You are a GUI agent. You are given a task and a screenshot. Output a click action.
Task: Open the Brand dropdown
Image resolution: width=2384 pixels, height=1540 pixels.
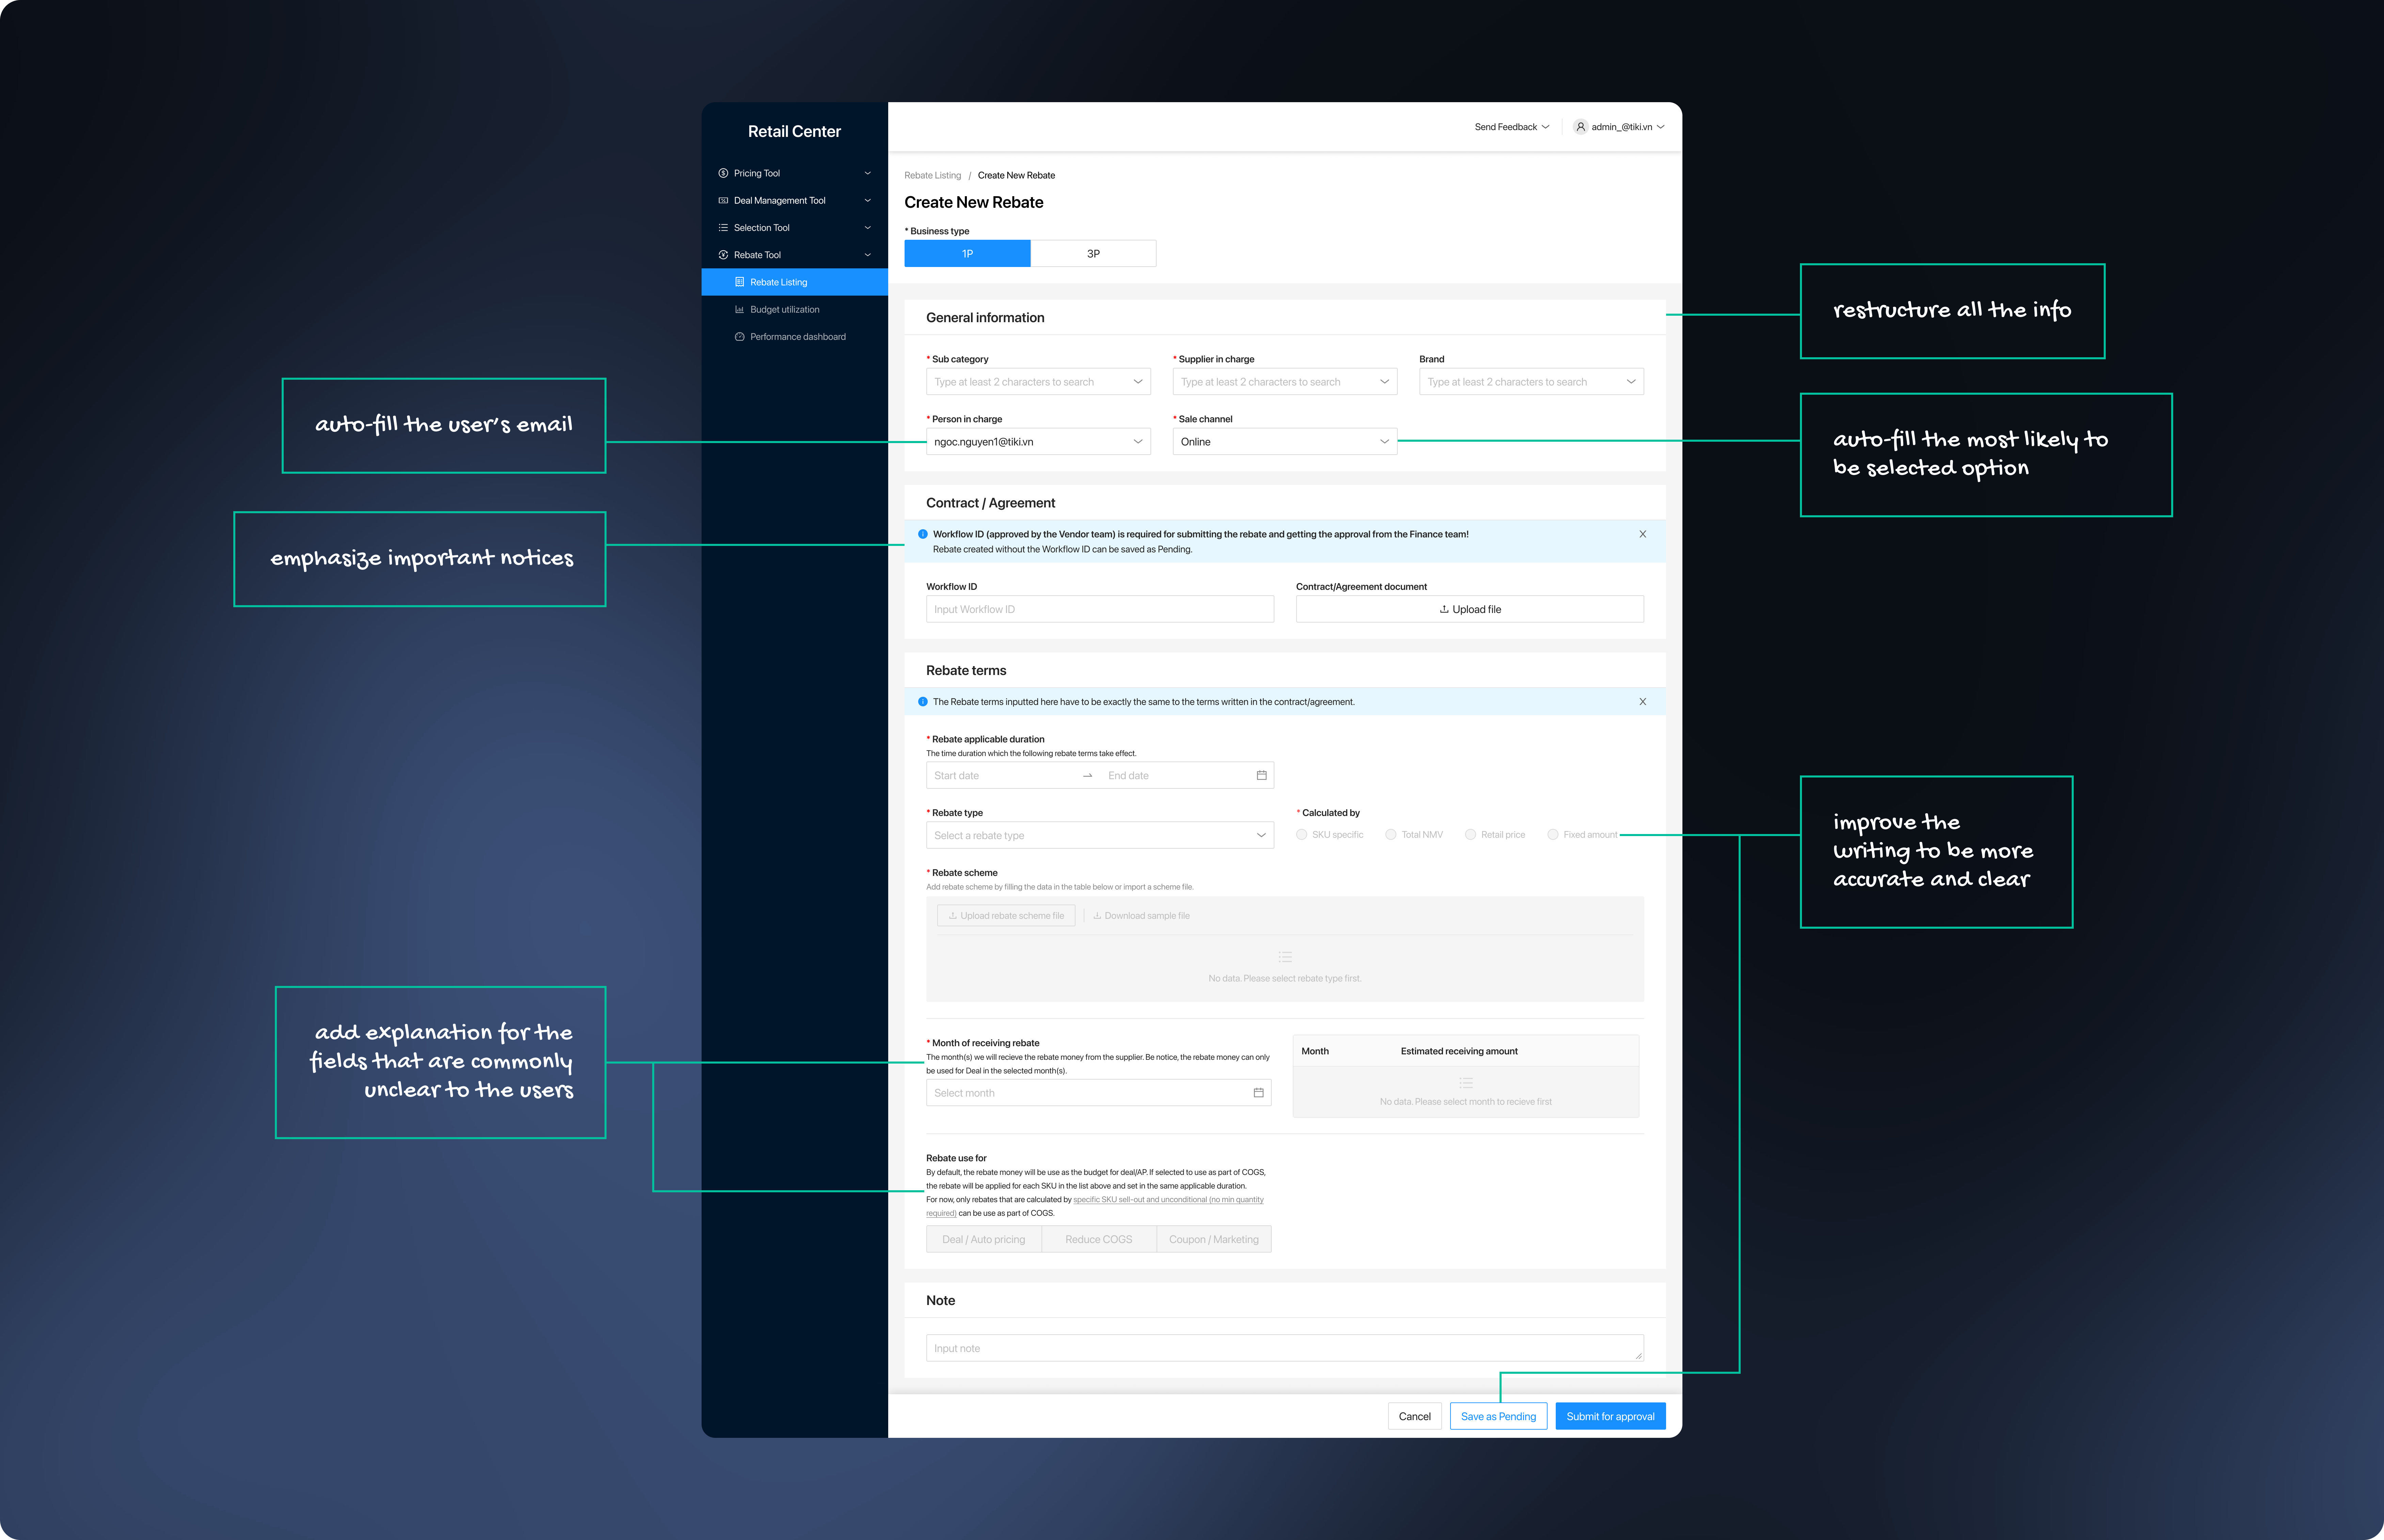(x=1531, y=382)
